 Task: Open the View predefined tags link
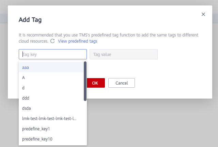78,41
